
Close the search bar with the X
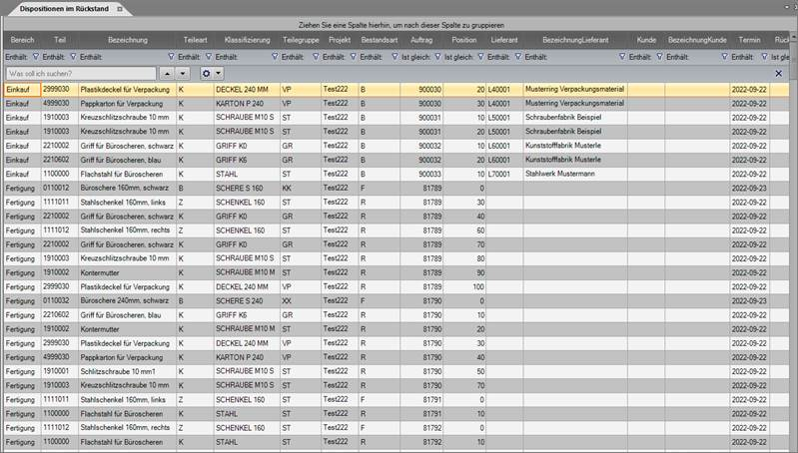coord(779,74)
